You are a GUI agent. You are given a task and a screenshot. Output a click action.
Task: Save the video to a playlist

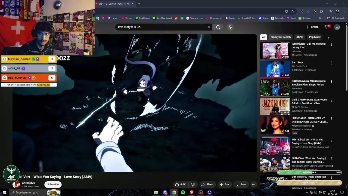pos(241,185)
